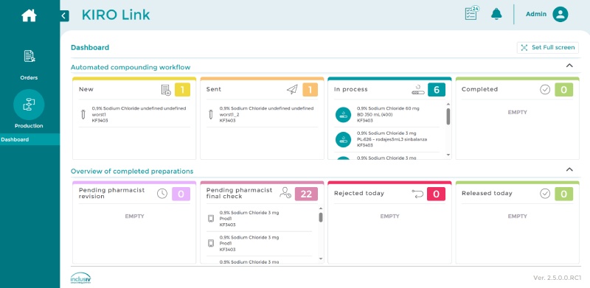Collapse Automated compounding workflow section
The image size is (590, 288).
(569, 66)
